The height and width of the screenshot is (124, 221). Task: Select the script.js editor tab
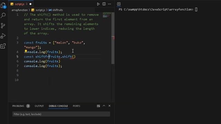click(x=21, y=4)
